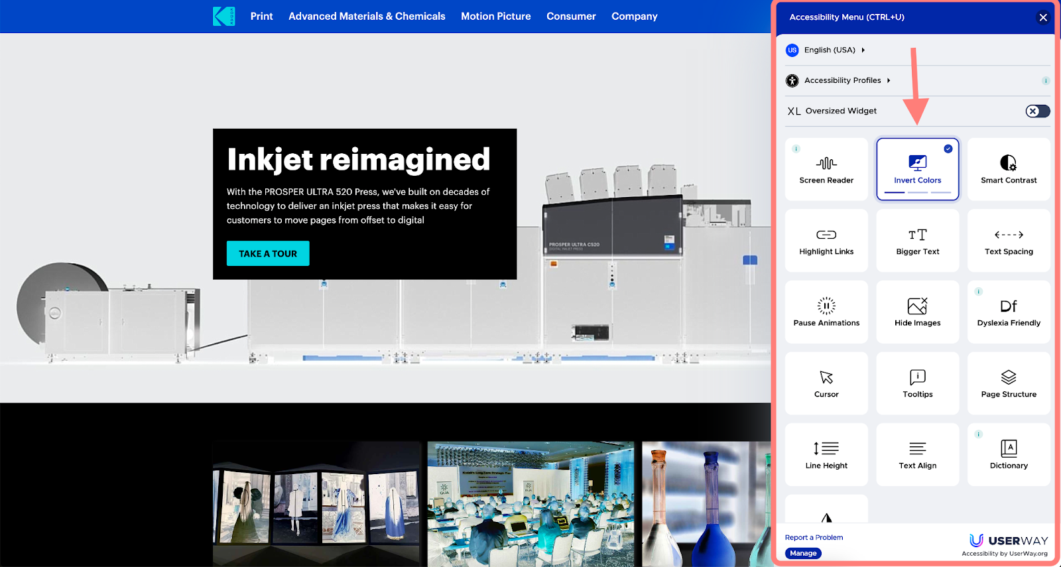Enable Dyslexia Friendly font
Image resolution: width=1061 pixels, height=567 pixels.
1009,312
